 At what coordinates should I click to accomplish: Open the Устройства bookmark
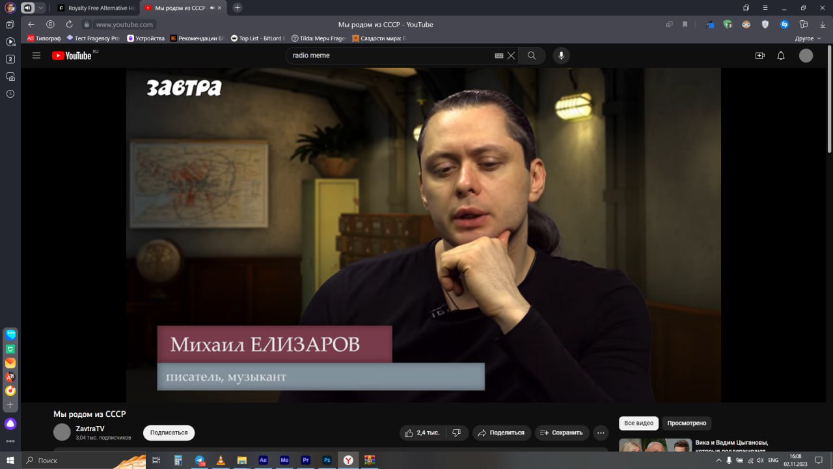tap(146, 38)
